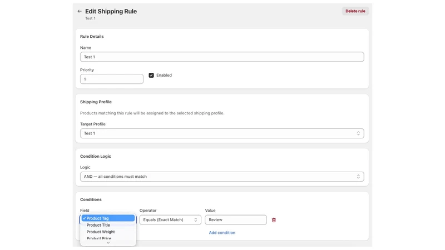445x250 pixels.
Task: Click the Priority input field
Action: pyautogui.click(x=112, y=79)
